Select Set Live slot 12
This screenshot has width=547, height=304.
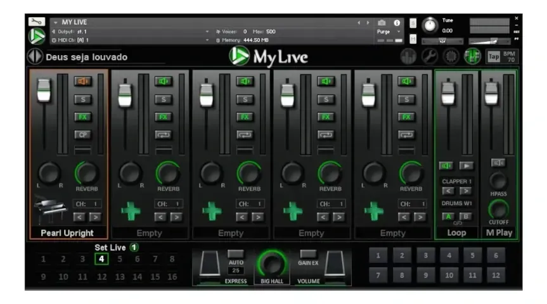pyautogui.click(x=101, y=277)
